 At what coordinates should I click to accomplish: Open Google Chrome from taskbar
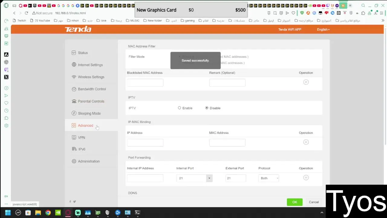48,213
